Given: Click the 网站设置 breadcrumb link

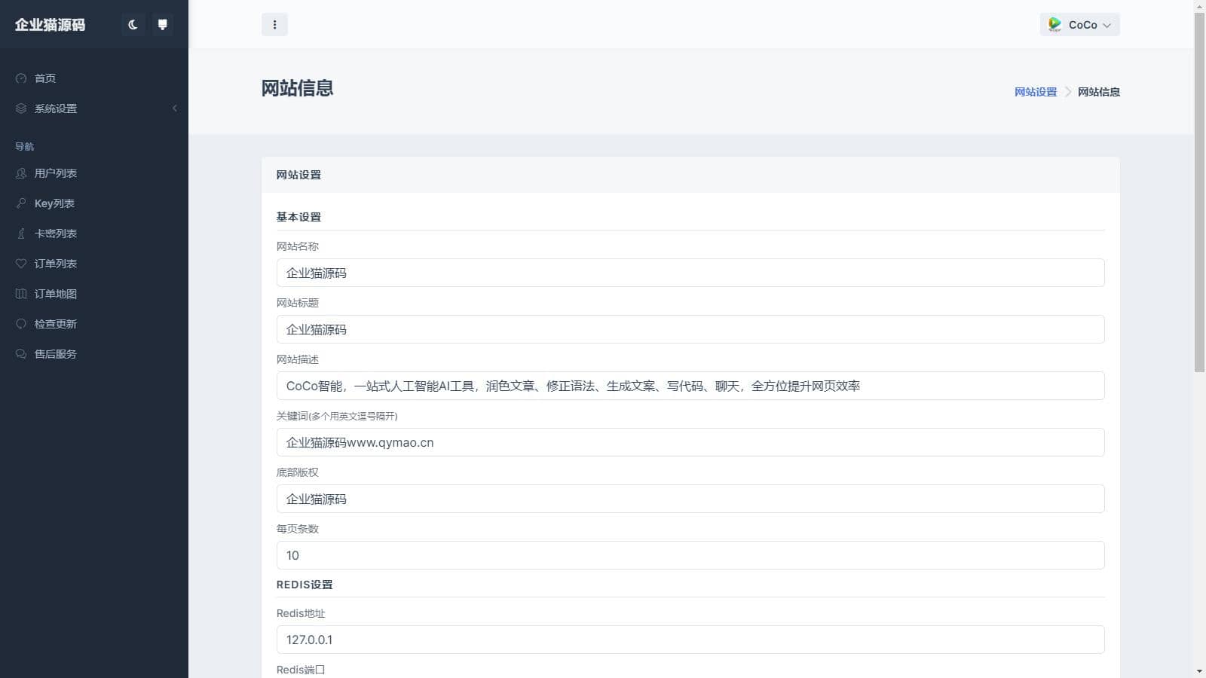Looking at the screenshot, I should click(x=1035, y=92).
